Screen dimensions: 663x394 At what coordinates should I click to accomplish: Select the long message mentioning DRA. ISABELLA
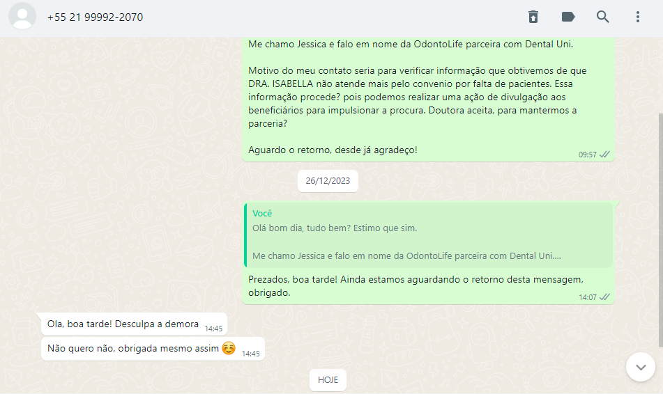pyautogui.click(x=428, y=99)
